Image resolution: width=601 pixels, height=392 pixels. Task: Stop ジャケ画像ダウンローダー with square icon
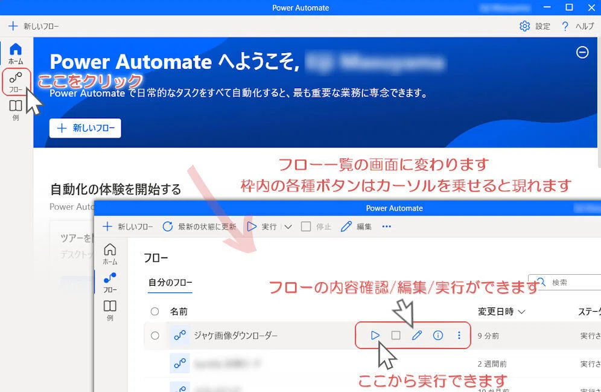point(396,335)
